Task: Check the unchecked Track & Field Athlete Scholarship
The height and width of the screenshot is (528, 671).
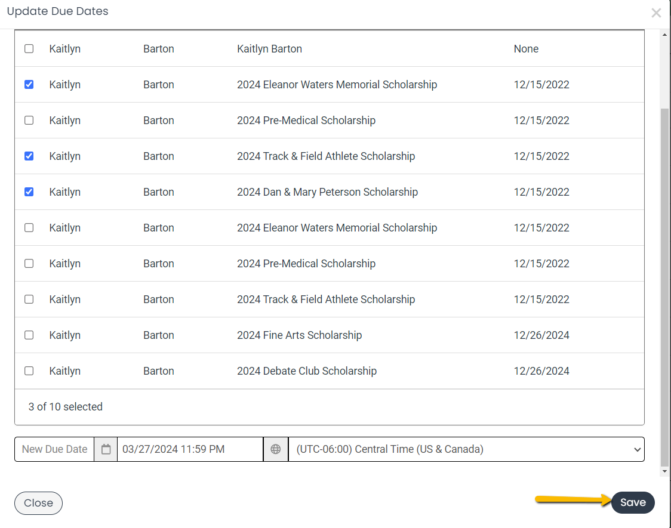Action: tap(29, 299)
